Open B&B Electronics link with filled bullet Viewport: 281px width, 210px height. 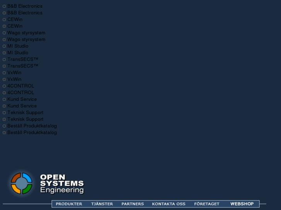pyautogui.click(x=25, y=13)
